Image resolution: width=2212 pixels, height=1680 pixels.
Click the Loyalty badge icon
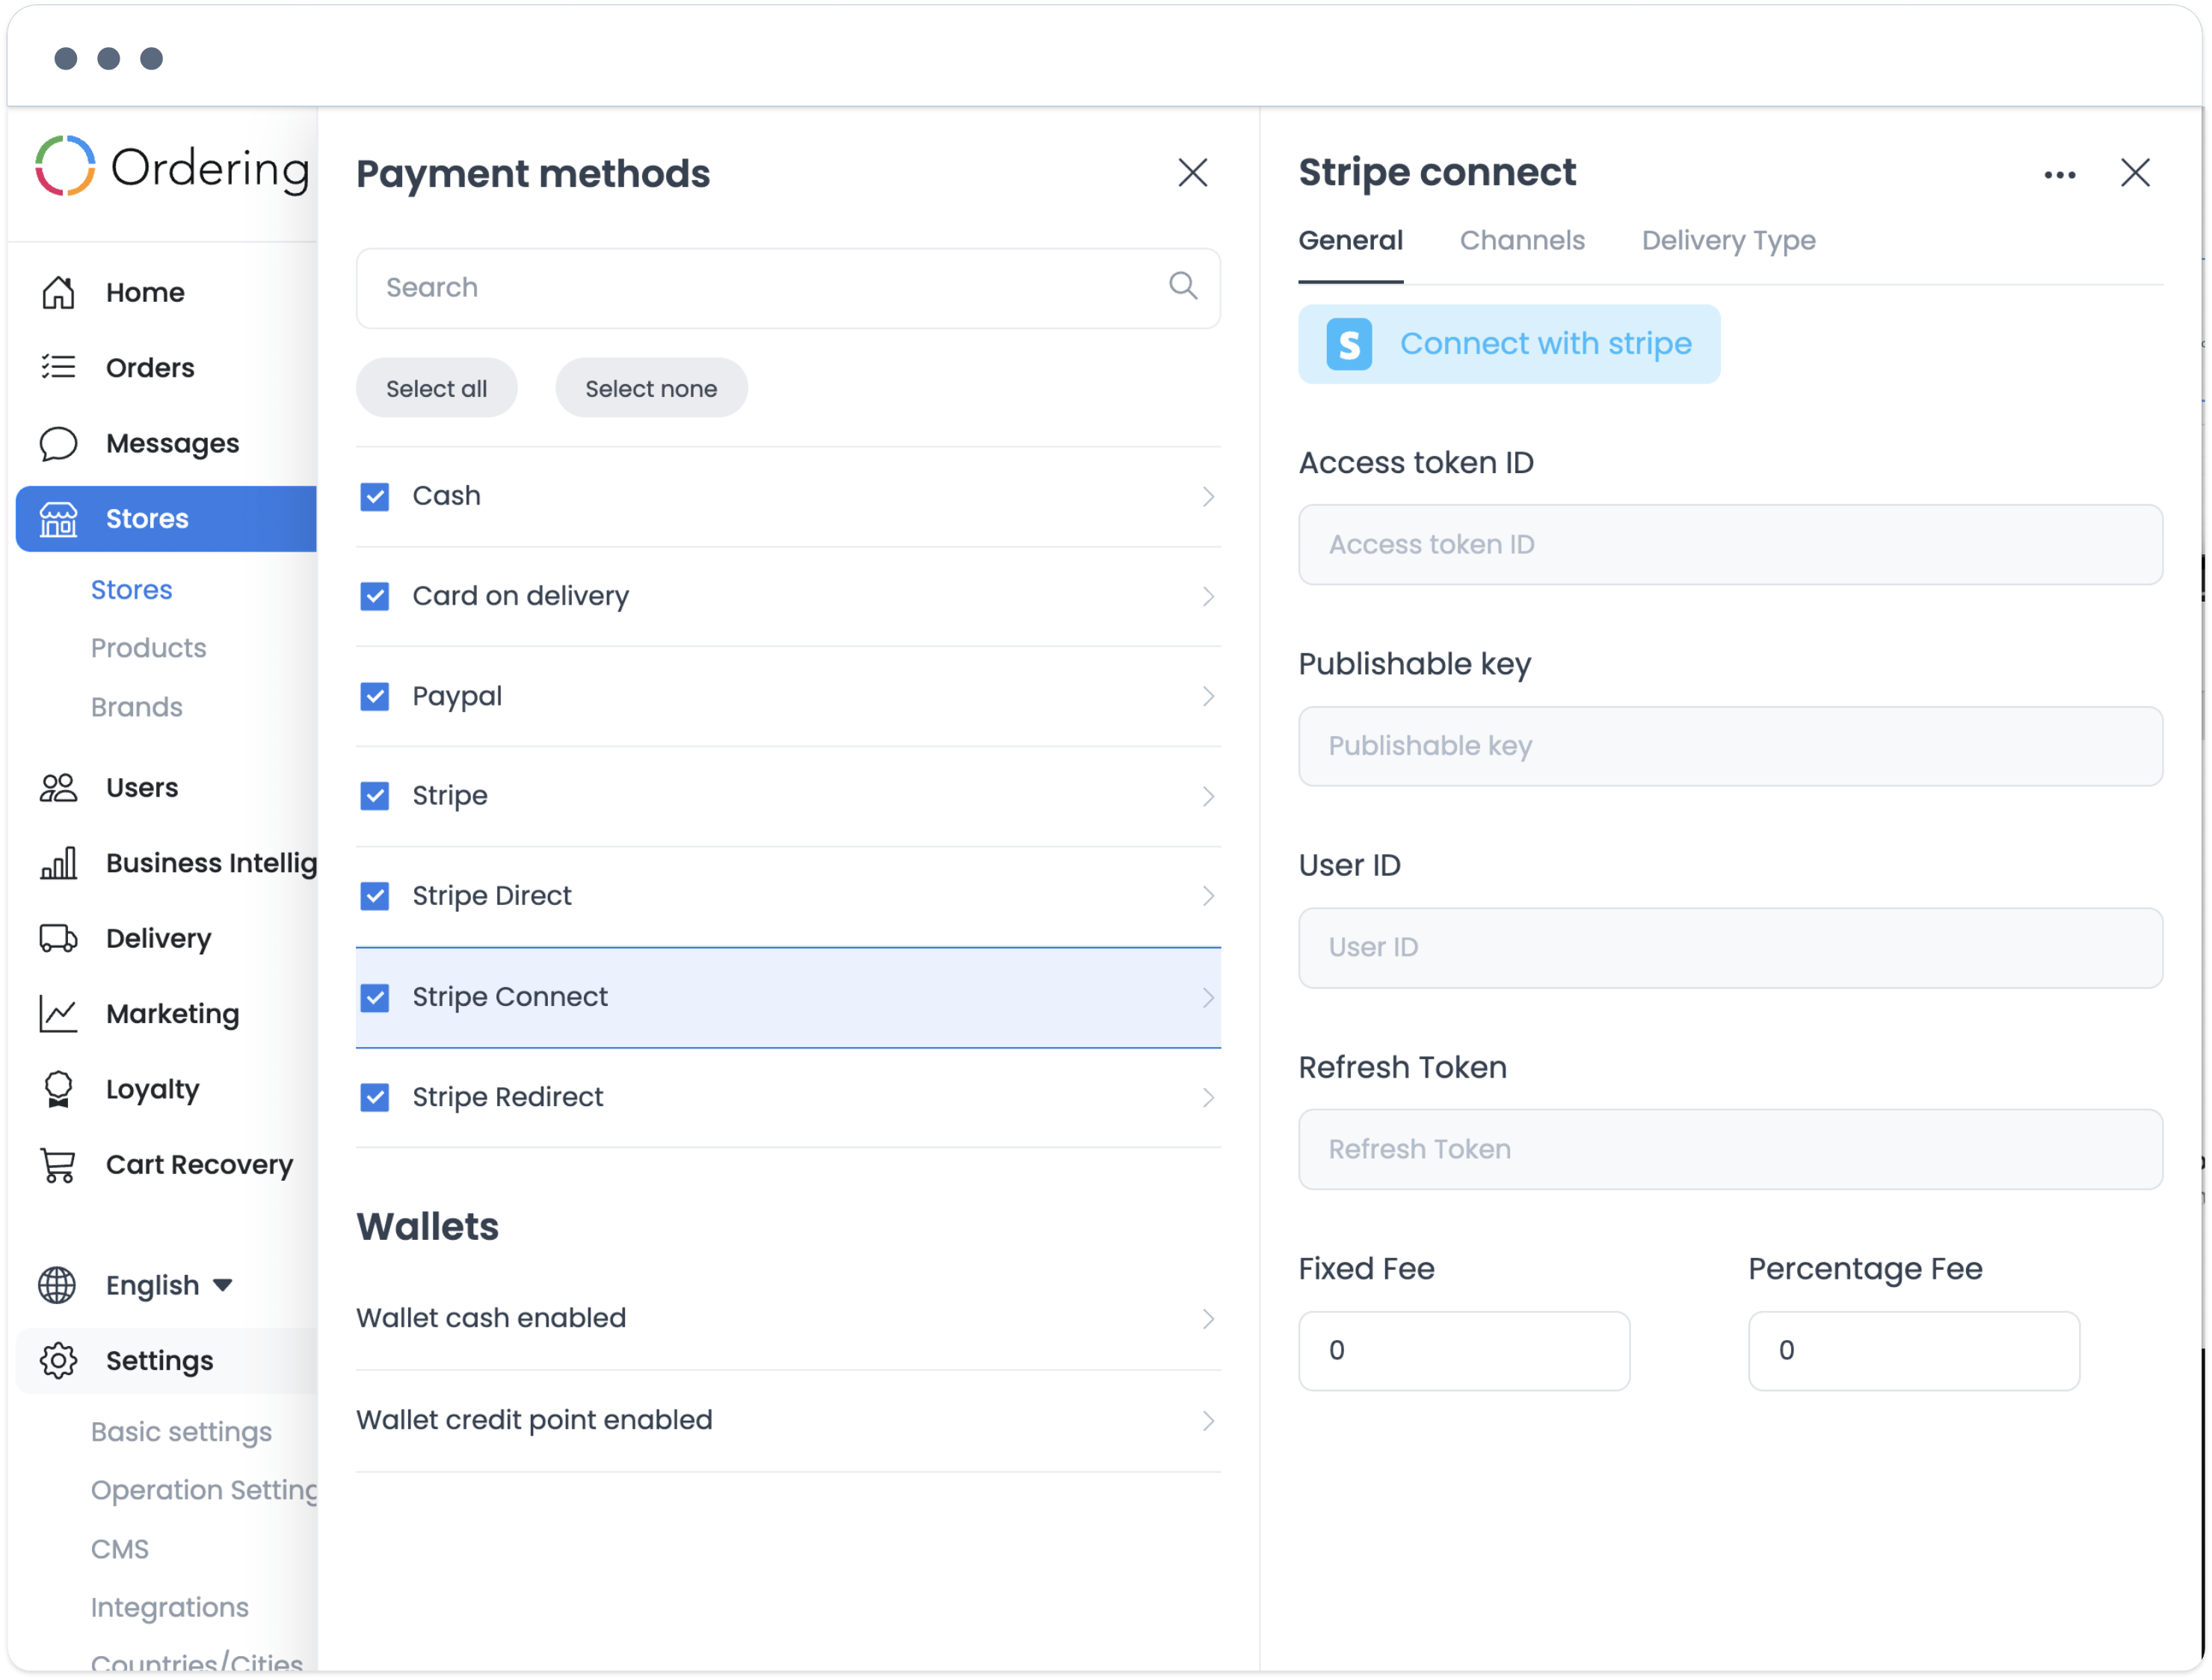[x=58, y=1089]
